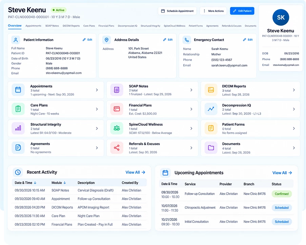The image size is (306, 245).
Task: Click Scheduled badge for Chiropractic Adjustment
Action: (x=282, y=208)
